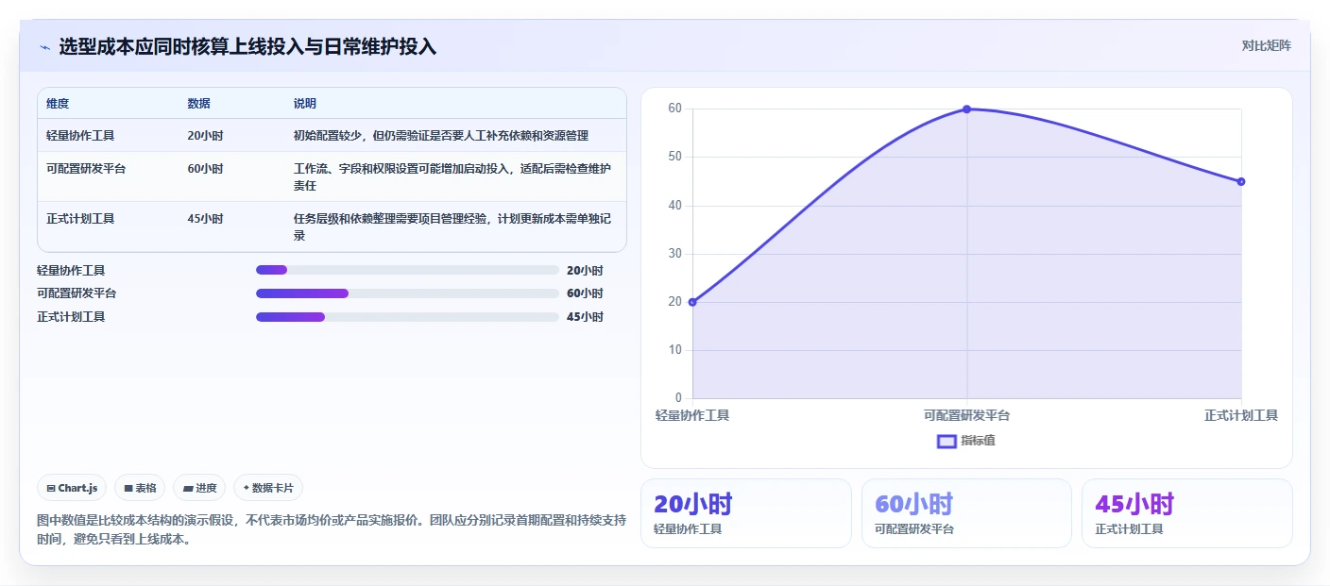Select the 进度 tag chip

(199, 488)
